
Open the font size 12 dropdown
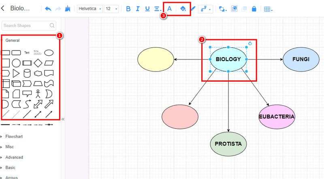pyautogui.click(x=111, y=8)
